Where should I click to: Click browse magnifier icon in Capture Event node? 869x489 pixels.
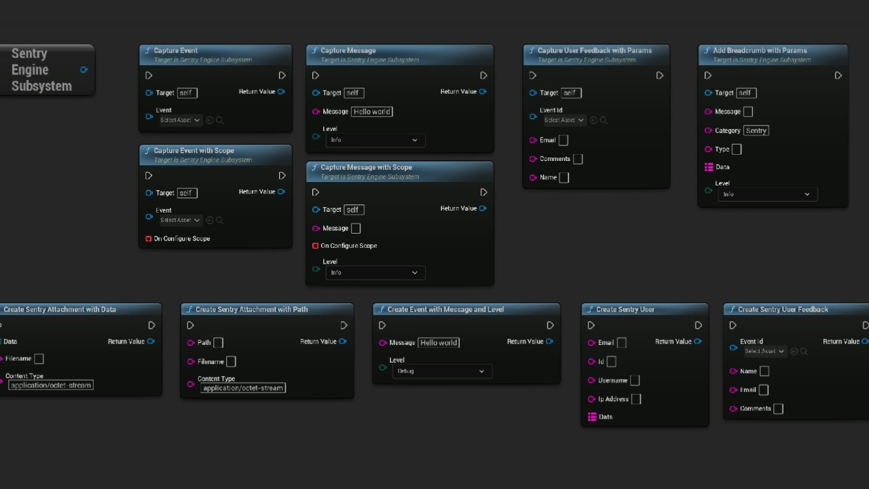click(219, 120)
